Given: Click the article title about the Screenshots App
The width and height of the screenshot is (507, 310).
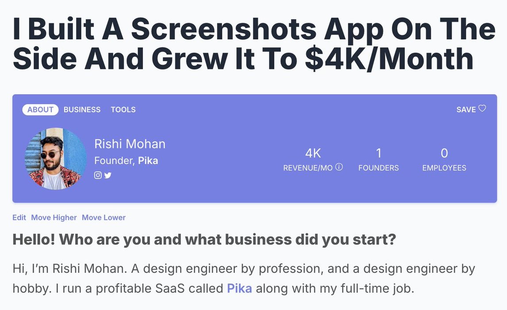Looking at the screenshot, I should (253, 44).
